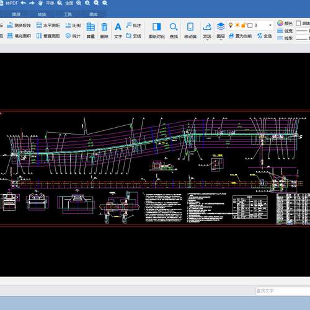This screenshot has width=310, height=310.
Task: Tick the checkbox next to 颜色 row
Action: [x=298, y=23]
